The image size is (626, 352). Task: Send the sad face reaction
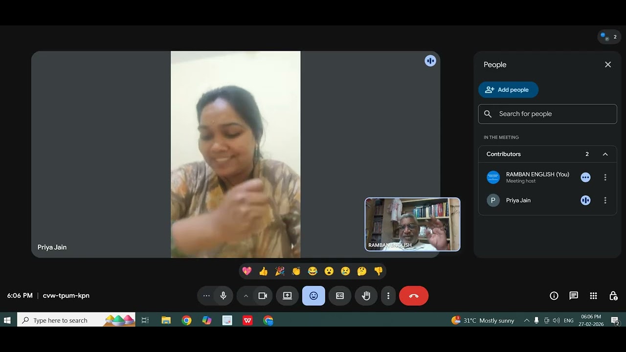click(345, 271)
